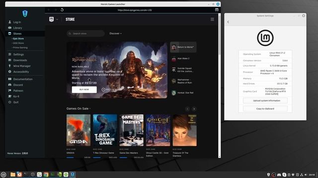
Task: Expand the Games On Sale heading
Action: pos(79,109)
